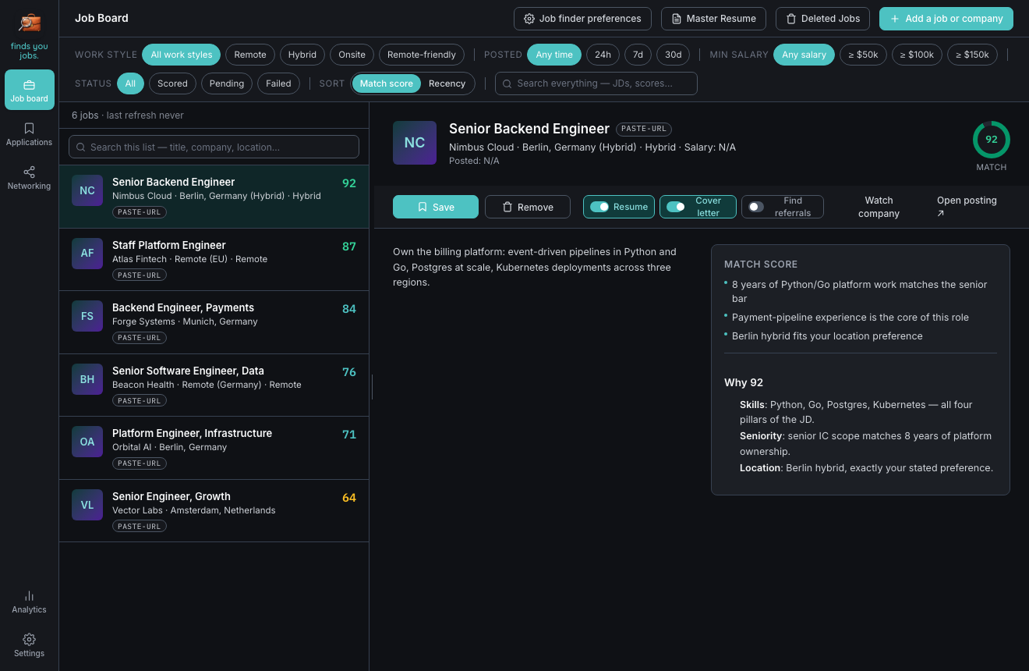Image resolution: width=1029 pixels, height=671 pixels.
Task: Filter by Remote work style
Action: point(250,55)
